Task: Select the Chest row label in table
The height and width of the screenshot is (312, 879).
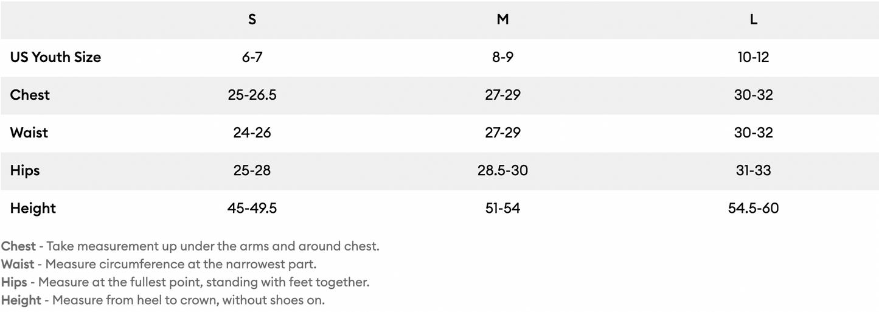Action: pyautogui.click(x=30, y=95)
